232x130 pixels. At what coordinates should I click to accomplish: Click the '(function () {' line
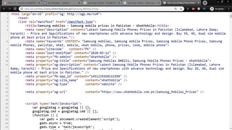[x=45, y=115]
